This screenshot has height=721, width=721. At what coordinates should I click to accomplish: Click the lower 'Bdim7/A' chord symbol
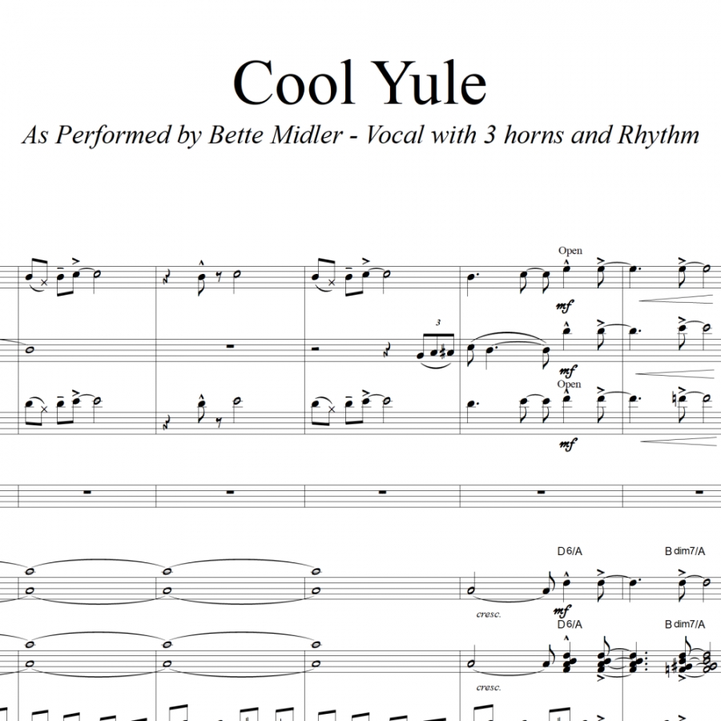pos(685,624)
